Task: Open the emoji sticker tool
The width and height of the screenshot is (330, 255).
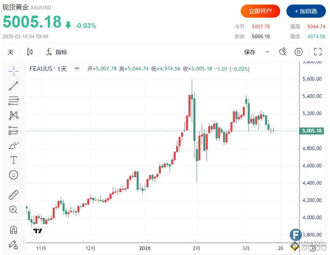Action: [x=14, y=175]
